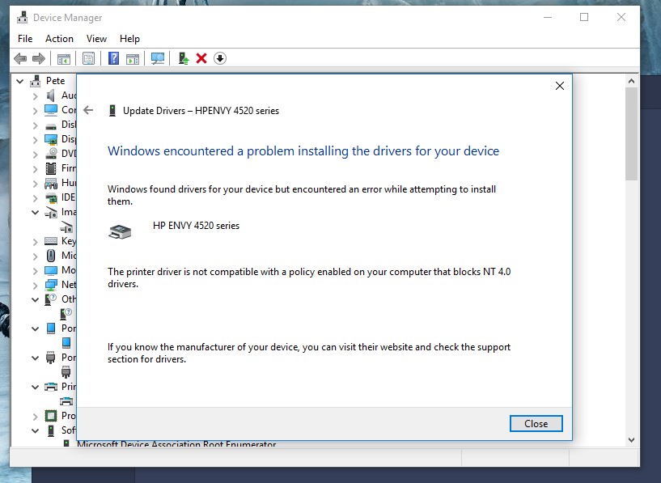The image size is (661, 483).
Task: Click the scrollbar up arrow in device tree
Action: (x=631, y=81)
